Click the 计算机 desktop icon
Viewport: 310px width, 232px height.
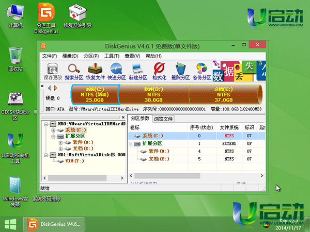pos(15,16)
